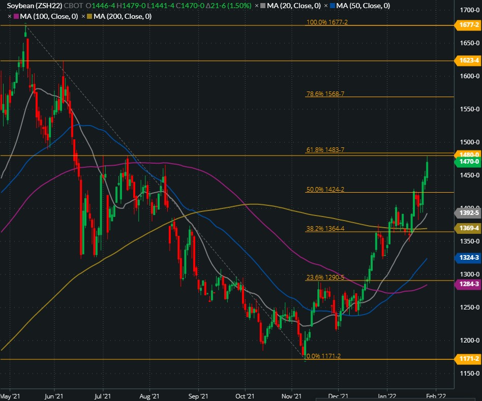This screenshot has width=482, height=401.
Task: Remove the MA (100, Close, 0) indicator
Action: [10, 16]
